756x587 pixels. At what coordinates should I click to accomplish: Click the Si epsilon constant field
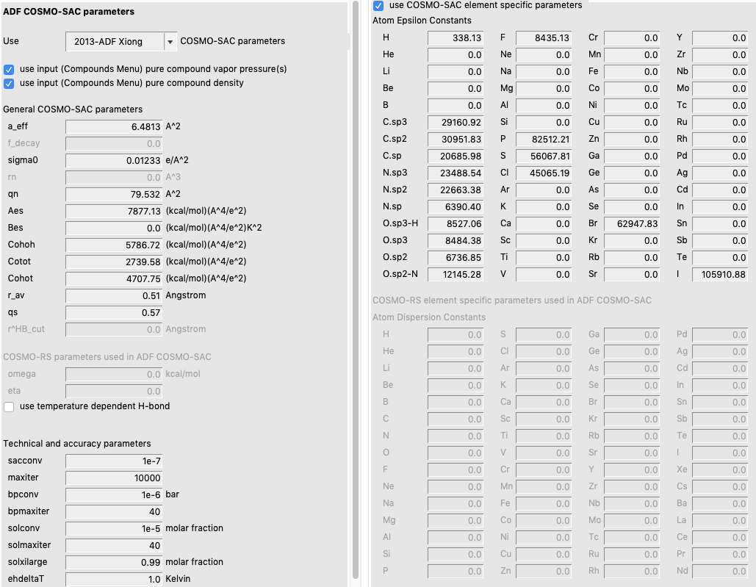click(x=544, y=123)
